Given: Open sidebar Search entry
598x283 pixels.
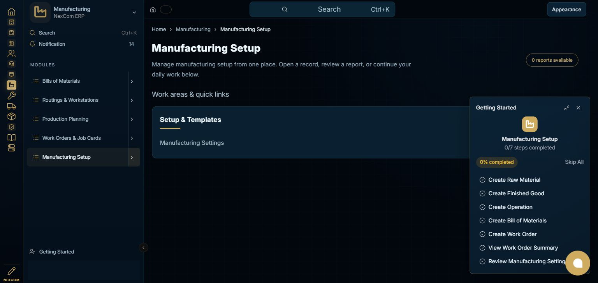Looking at the screenshot, I should click(83, 33).
